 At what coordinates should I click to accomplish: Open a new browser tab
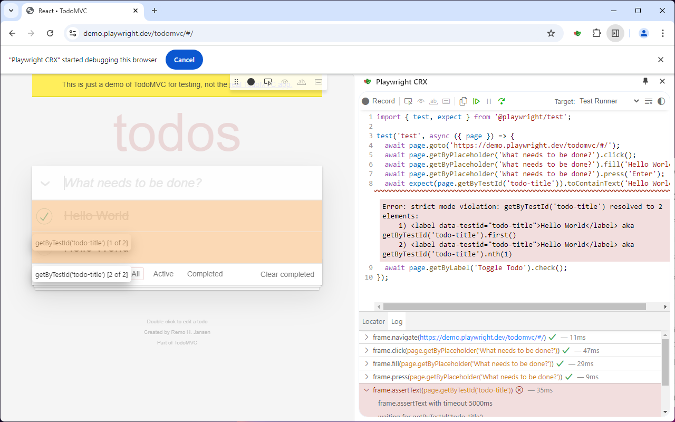pos(155,11)
